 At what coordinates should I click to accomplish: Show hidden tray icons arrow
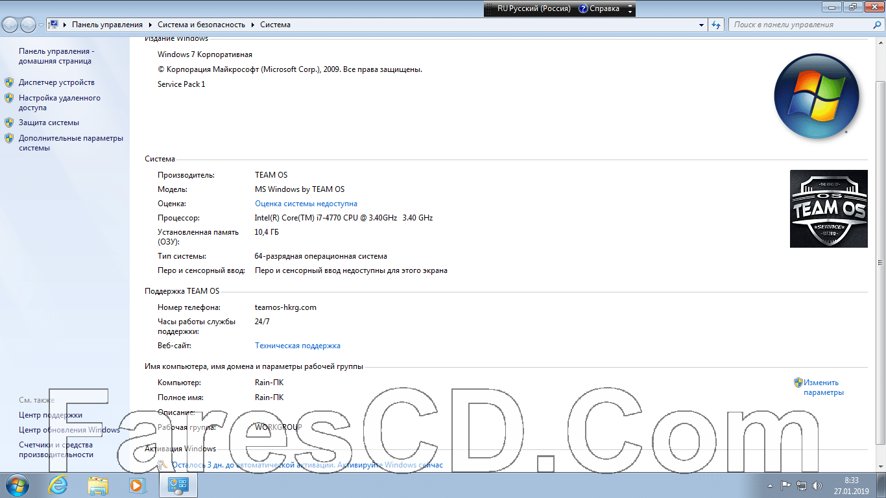click(771, 485)
